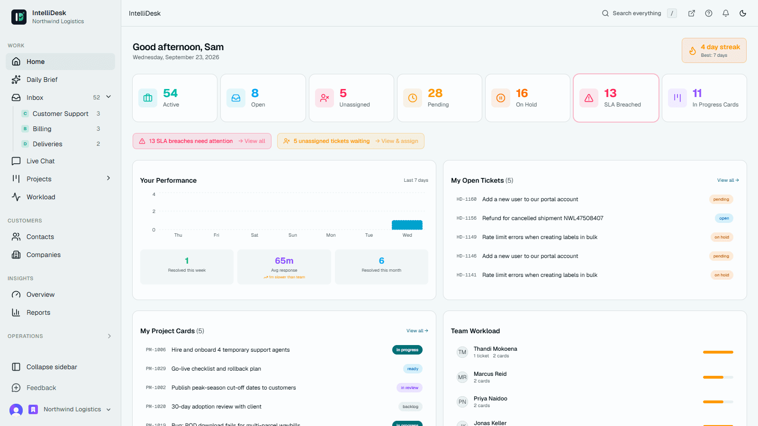Open ticket HD-1156 refund for cancelled shipment
Screen dimensions: 758x426
595,218
